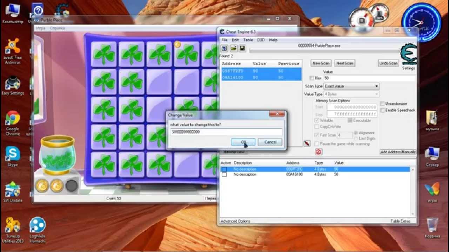Click the Next Scan button
449x252 pixels.
click(344, 63)
